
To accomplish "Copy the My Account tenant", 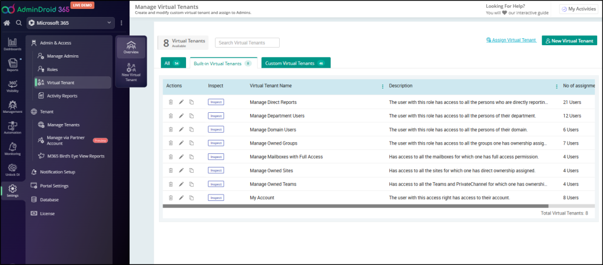I will (x=191, y=197).
